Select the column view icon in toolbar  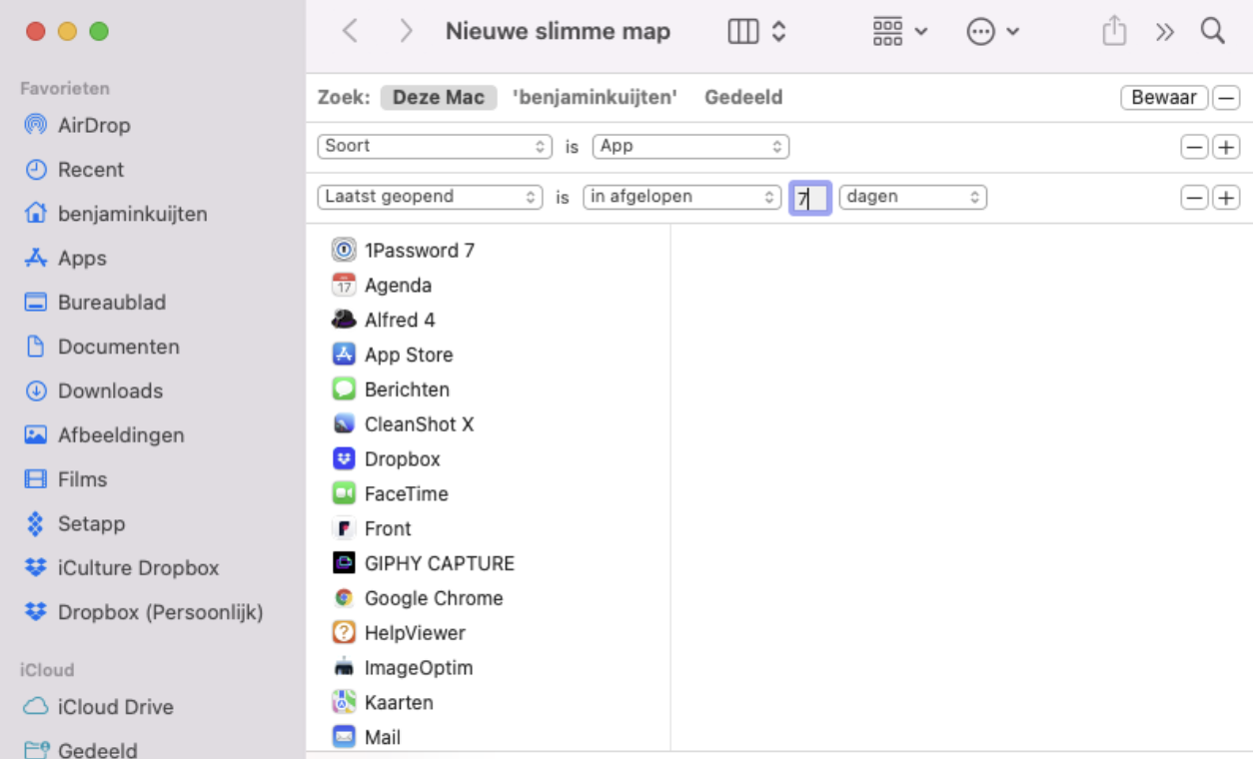point(741,31)
